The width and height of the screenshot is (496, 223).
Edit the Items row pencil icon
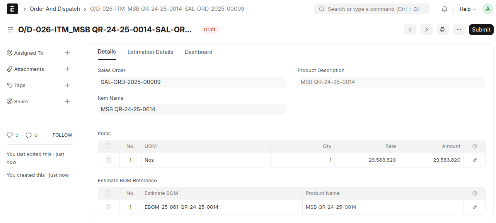coord(475,160)
